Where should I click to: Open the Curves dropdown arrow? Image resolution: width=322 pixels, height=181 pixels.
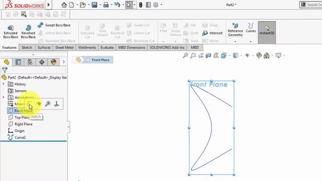[x=251, y=41]
